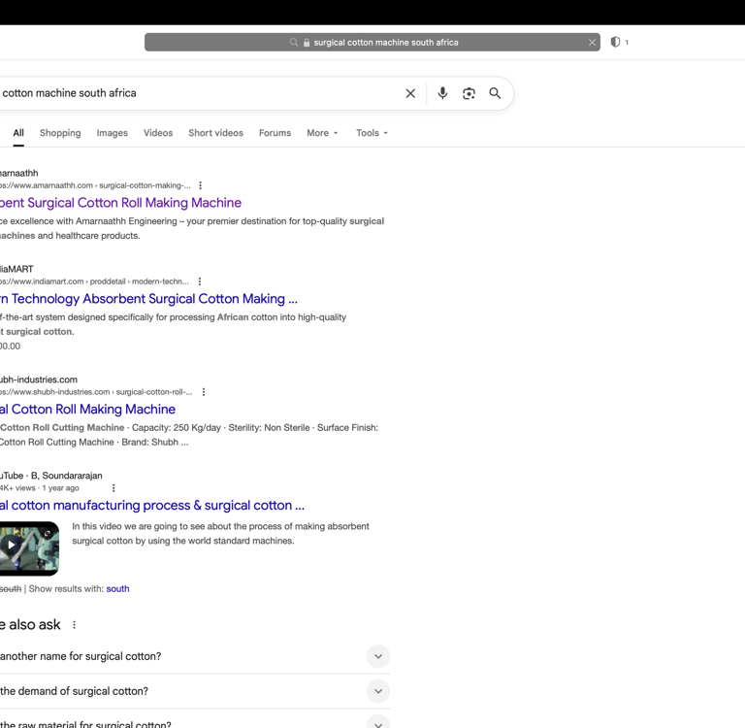Screen dimensions: 745x728
Task: Clear the Google search box text
Action: coord(410,93)
